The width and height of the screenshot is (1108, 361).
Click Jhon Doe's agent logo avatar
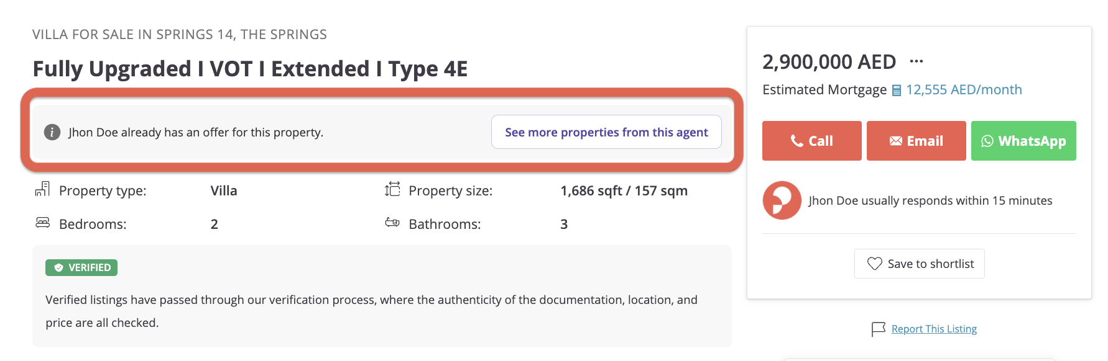point(782,200)
